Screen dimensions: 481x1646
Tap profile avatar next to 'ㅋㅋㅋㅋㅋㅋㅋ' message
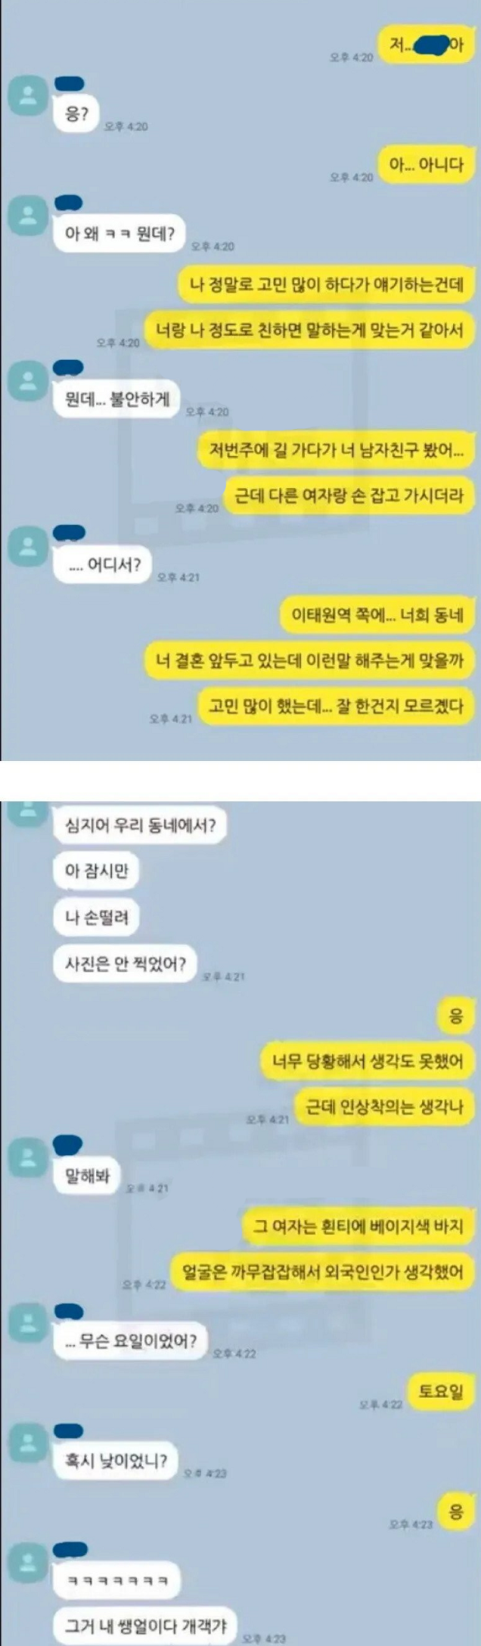point(27,1563)
